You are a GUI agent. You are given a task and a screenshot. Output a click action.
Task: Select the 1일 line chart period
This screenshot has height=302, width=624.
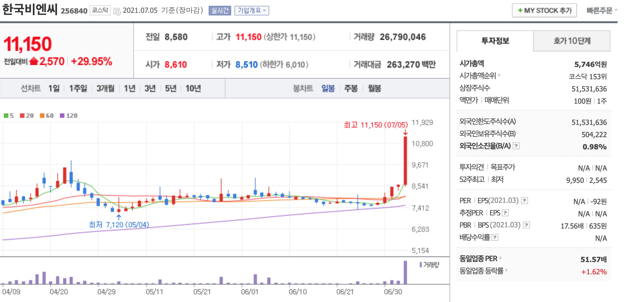(54, 89)
